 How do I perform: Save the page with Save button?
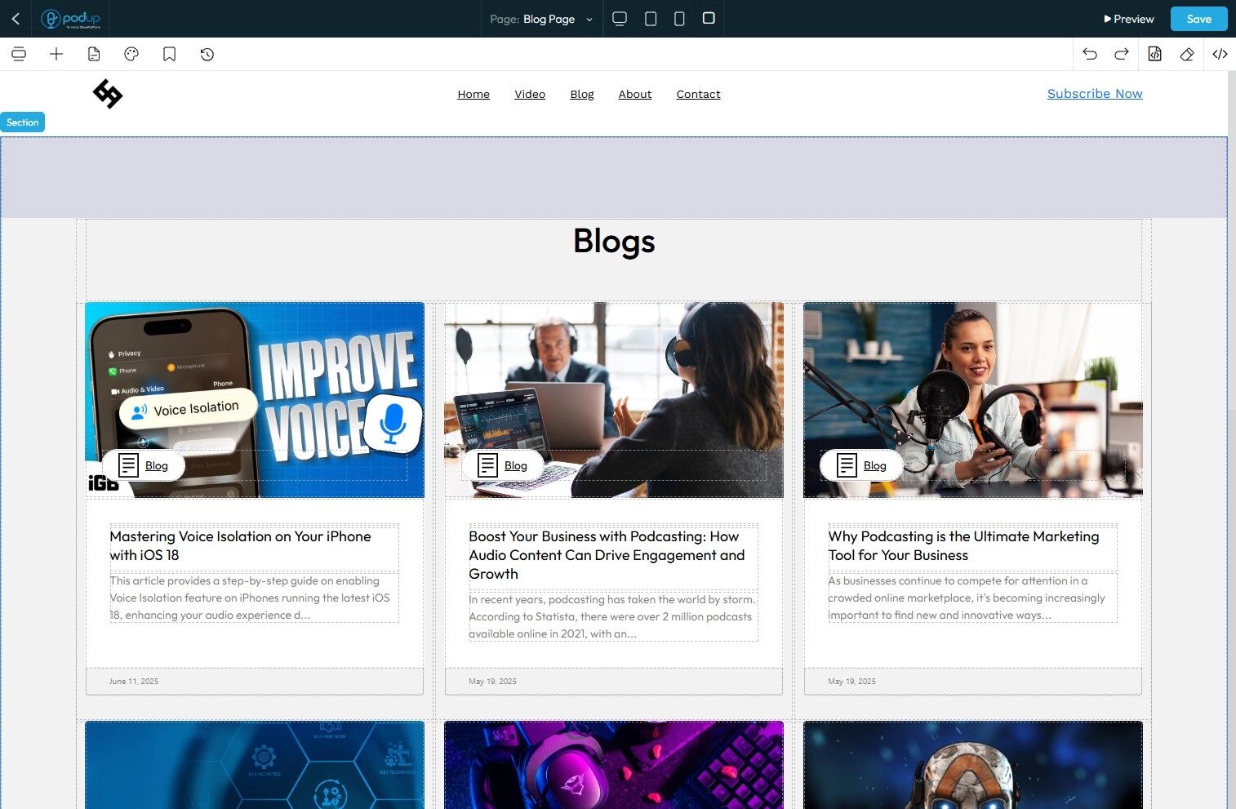tap(1198, 19)
